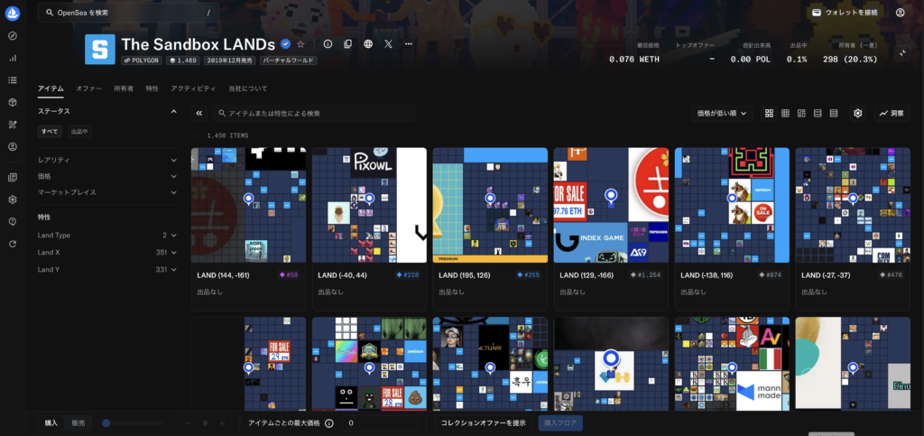Expand the 価格 filter
924x436 pixels.
click(108, 176)
